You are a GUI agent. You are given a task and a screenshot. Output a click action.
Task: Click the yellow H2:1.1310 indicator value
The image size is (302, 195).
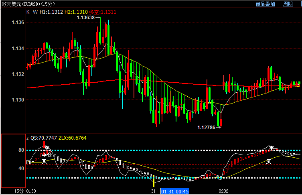[76, 12]
